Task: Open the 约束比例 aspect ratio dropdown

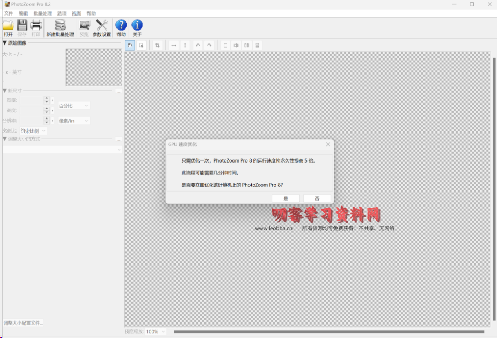Action: [33, 131]
